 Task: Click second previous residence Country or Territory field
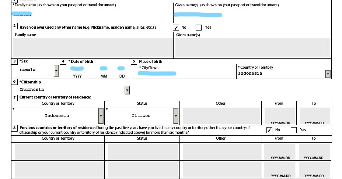click(x=59, y=170)
